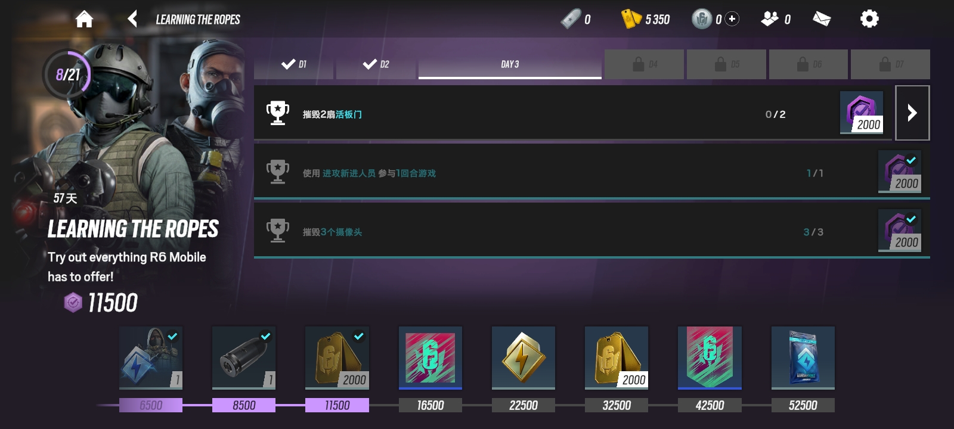Tap the 16500 progress milestone marker
The height and width of the screenshot is (429, 954).
[430, 405]
